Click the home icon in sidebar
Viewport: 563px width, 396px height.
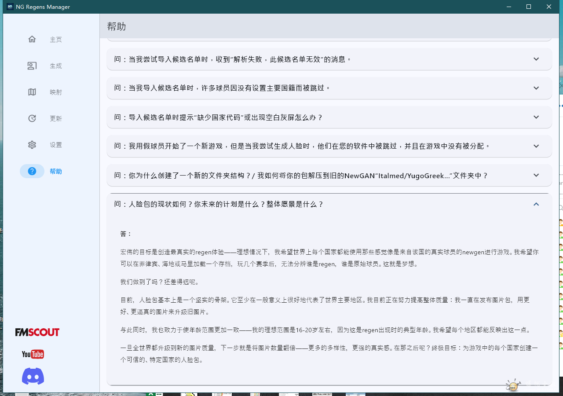tap(32, 39)
